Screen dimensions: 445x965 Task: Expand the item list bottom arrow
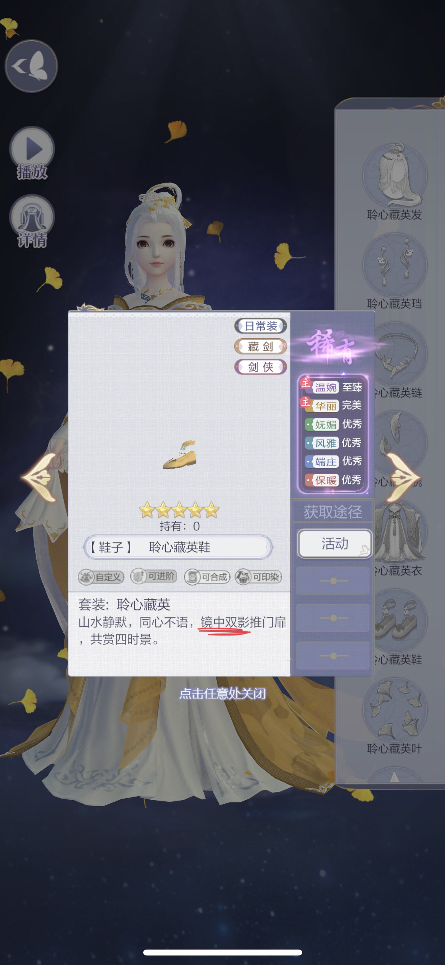pos(394,777)
